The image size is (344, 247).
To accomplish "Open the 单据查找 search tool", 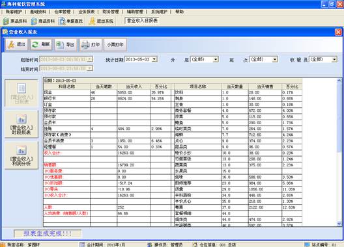I will 71,21.
